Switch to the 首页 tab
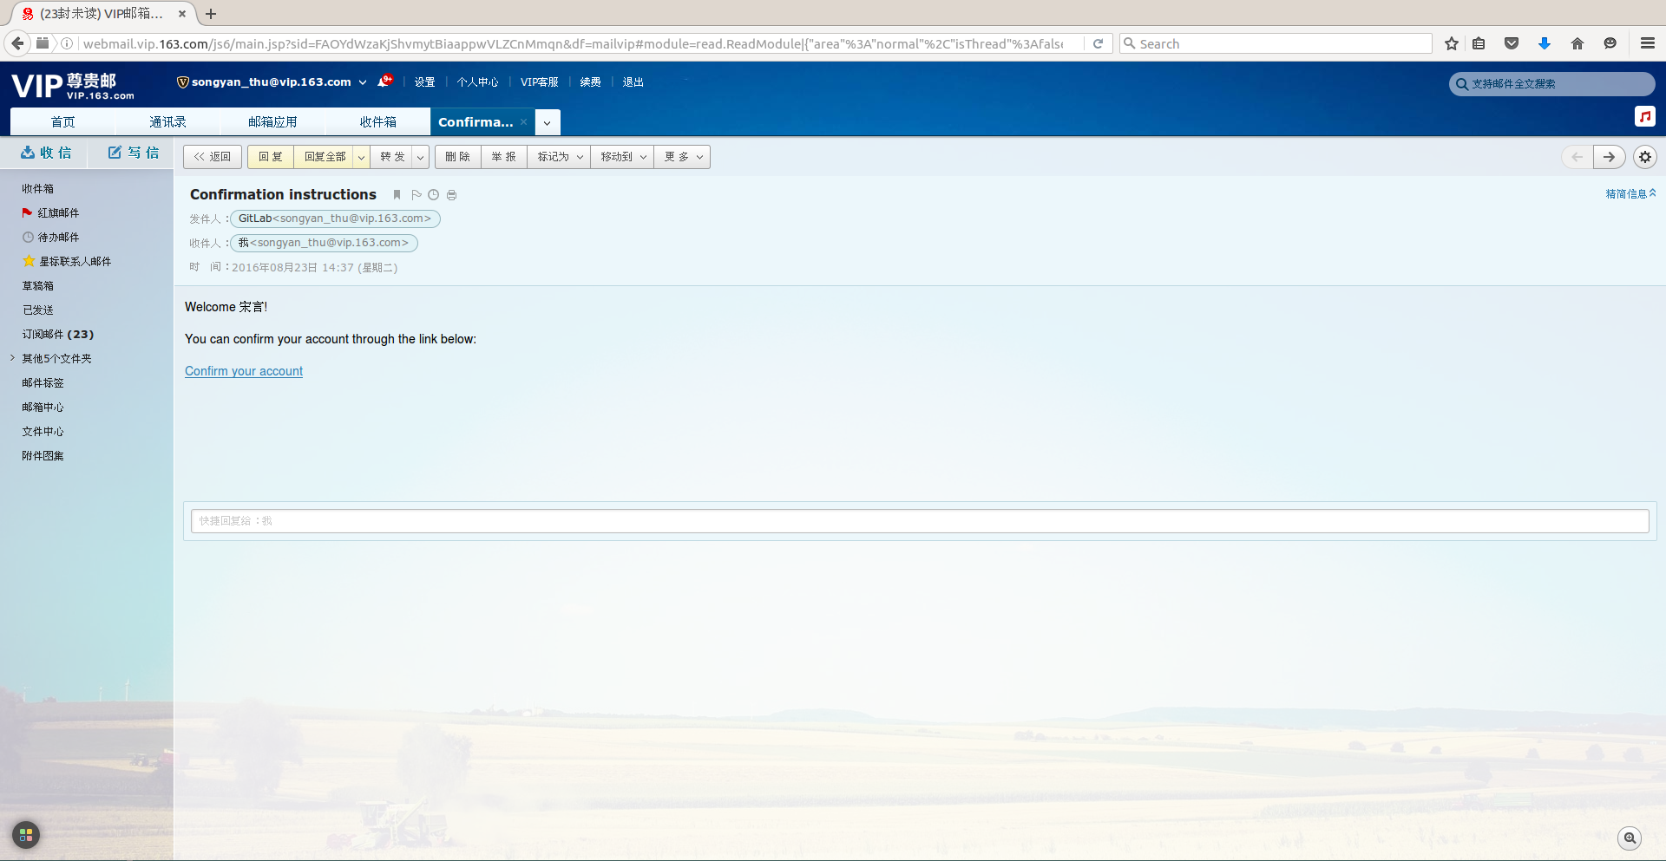Screen dimensions: 1666x861 [x=62, y=122]
